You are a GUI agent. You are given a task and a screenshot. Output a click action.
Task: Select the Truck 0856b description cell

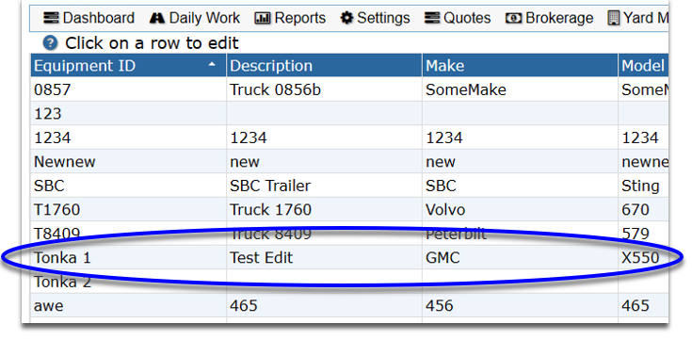point(324,89)
